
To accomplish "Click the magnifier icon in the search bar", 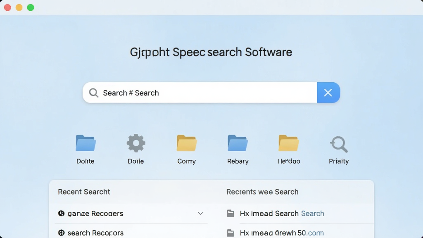I will pyautogui.click(x=94, y=93).
